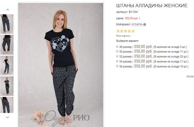Open the first thumbnail of the pants close-up

tap(7, 24)
